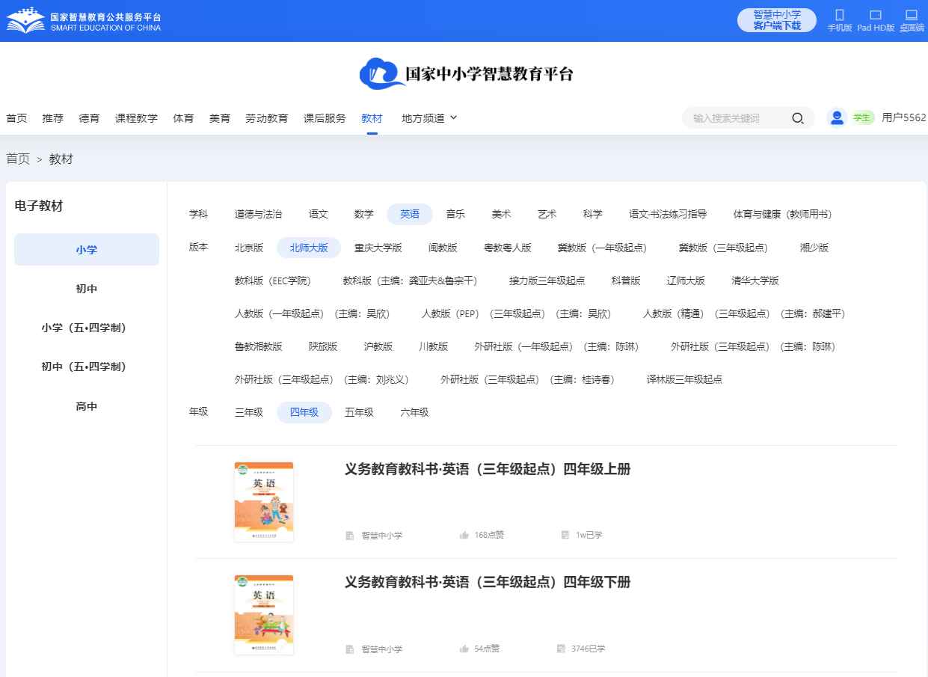Select the 科普版 edition filter
928x677 pixels.
point(626,281)
